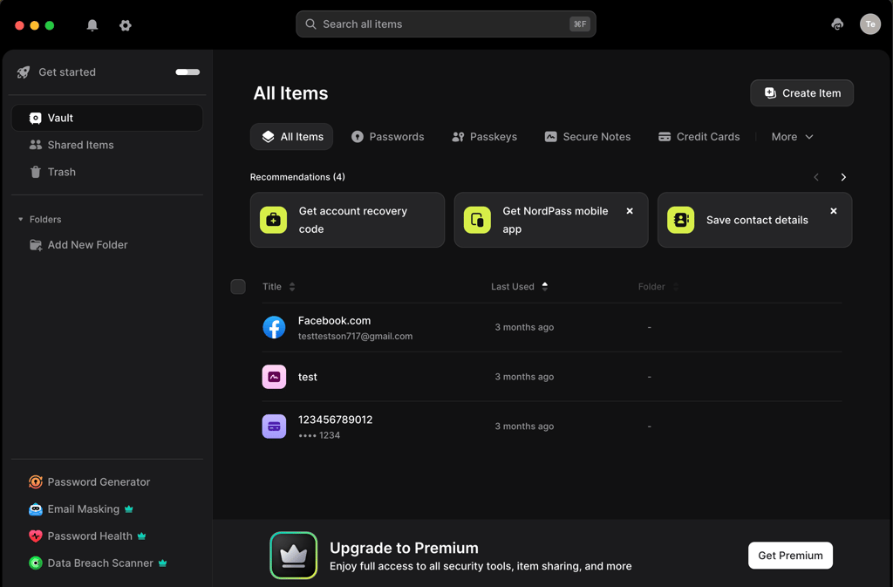The width and height of the screenshot is (893, 587).
Task: Click the Data Breach Scanner icon
Action: tap(35, 563)
